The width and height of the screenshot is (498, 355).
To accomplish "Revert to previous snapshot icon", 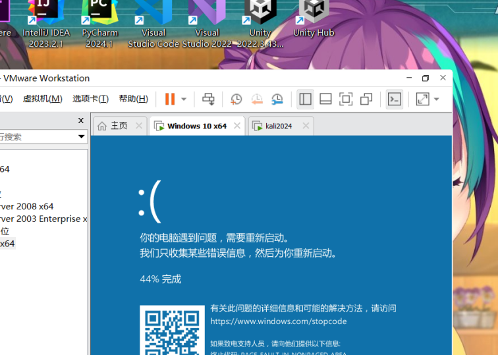I will [257, 99].
